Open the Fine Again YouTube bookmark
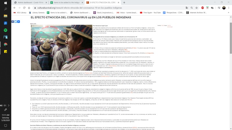 (x=150, y=13)
